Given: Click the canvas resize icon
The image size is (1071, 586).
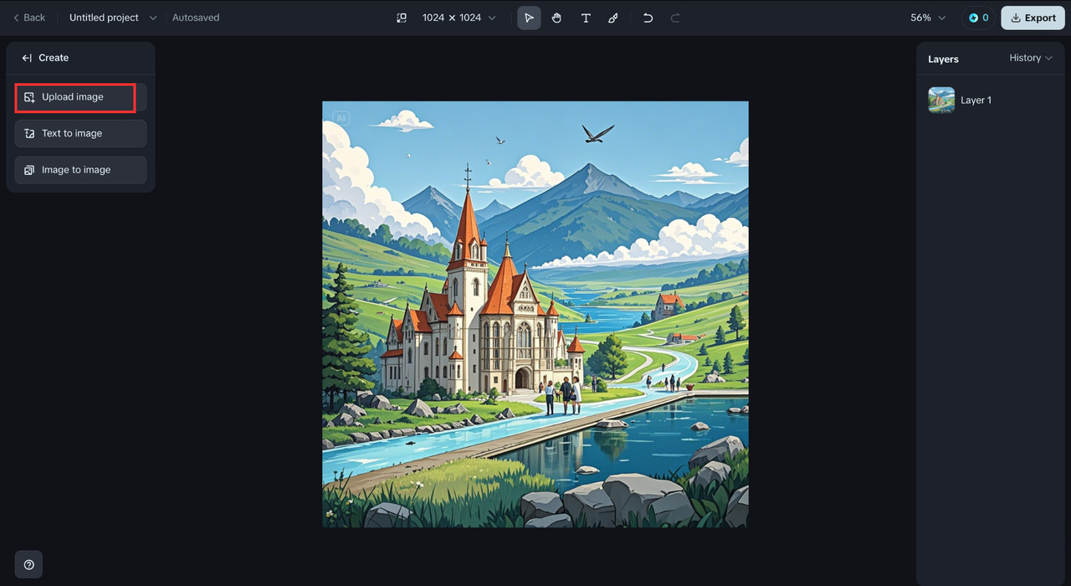Looking at the screenshot, I should point(402,18).
